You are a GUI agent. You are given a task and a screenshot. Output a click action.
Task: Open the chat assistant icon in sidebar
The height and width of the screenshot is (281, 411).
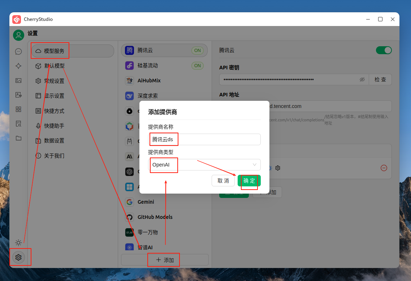[x=18, y=52]
